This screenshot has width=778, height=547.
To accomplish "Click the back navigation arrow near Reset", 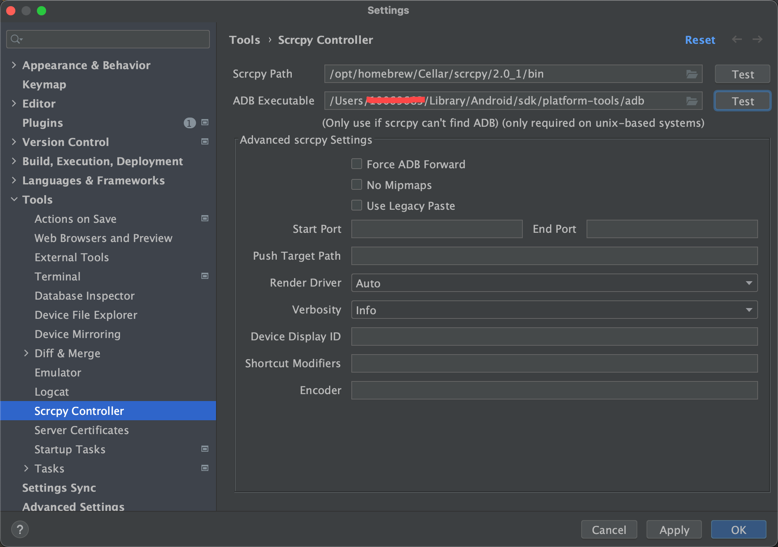I will tap(736, 40).
